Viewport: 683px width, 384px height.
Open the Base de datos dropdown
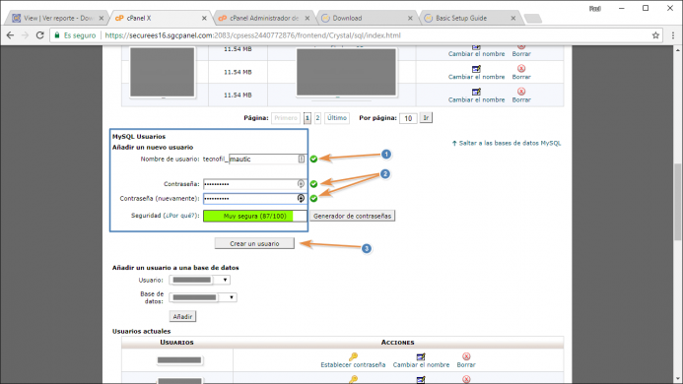203,297
